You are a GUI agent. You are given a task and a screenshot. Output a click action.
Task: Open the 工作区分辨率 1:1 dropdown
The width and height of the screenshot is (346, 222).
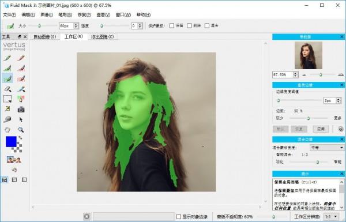[331, 217]
